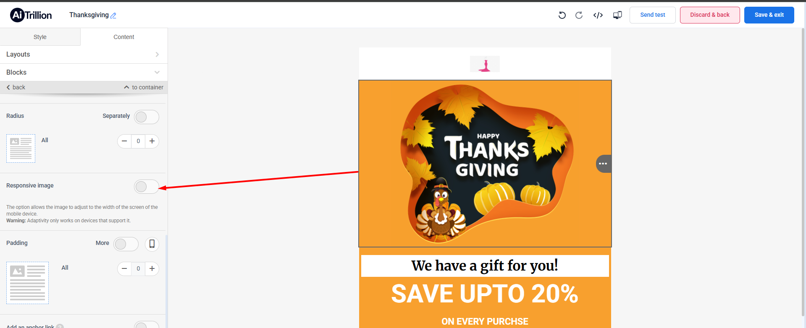The width and height of the screenshot is (806, 328).
Task: Click the mobile padding phone icon
Action: click(x=152, y=244)
